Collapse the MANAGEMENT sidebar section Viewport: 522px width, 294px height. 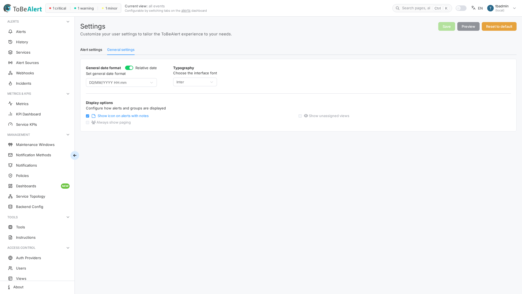click(68, 135)
